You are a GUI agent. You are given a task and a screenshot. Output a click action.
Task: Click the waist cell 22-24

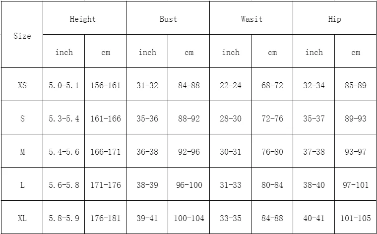click(x=230, y=84)
